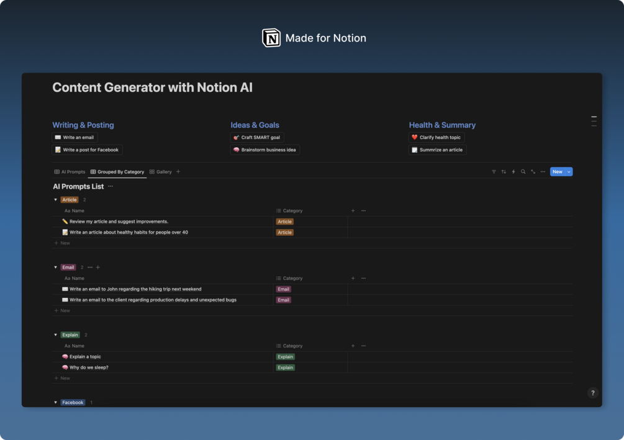Viewport: 624px width, 440px height.
Task: Open the Health & Summary heading
Action: [442, 125]
